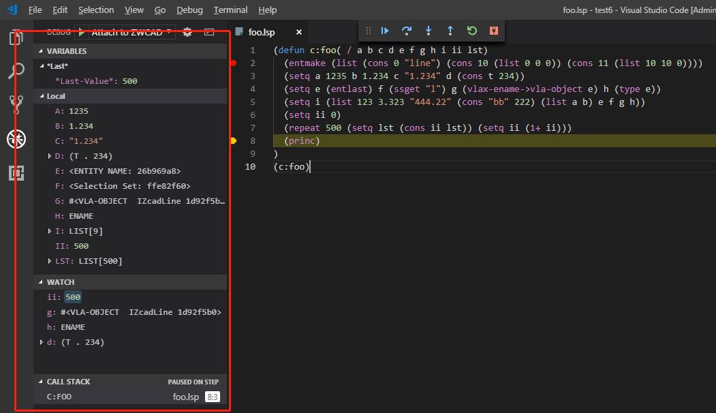The image size is (716, 413).
Task: Restart the debugging session
Action: click(471, 31)
